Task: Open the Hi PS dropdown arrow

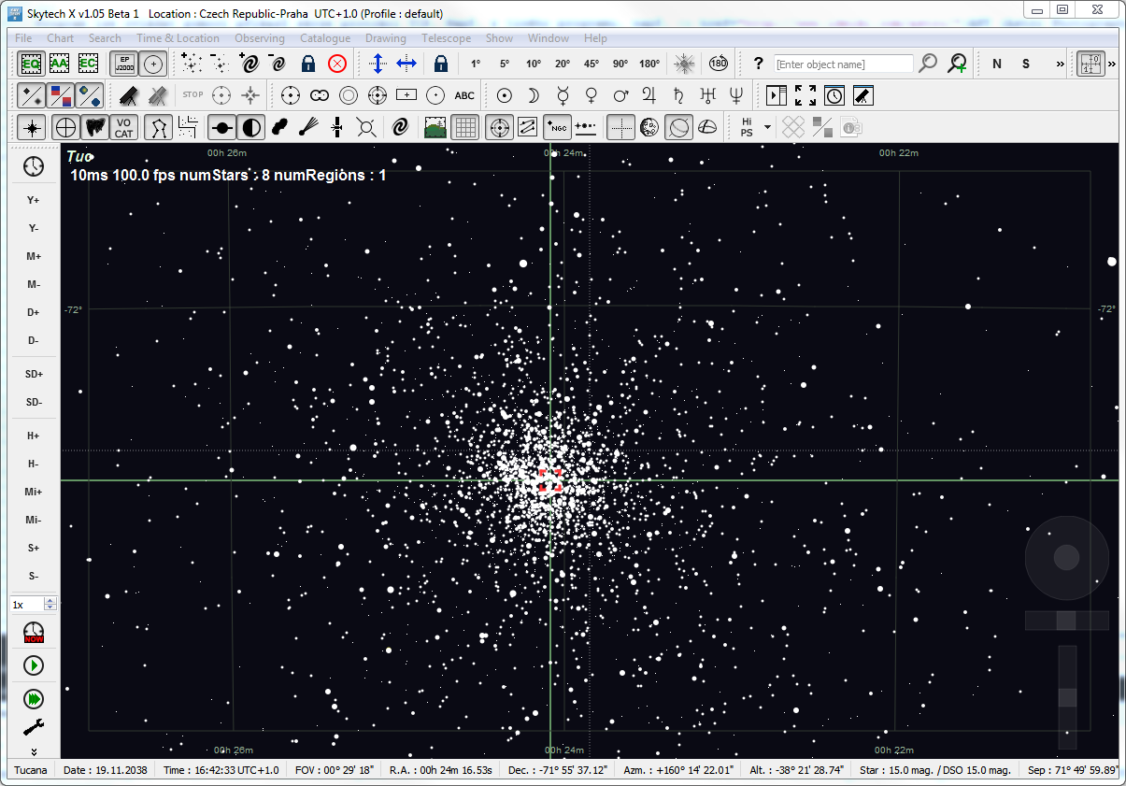Action: tap(768, 128)
